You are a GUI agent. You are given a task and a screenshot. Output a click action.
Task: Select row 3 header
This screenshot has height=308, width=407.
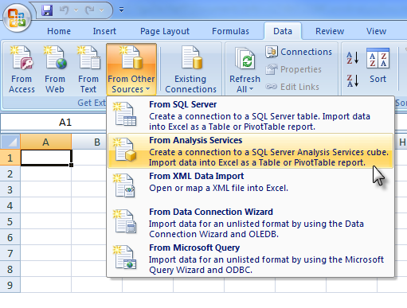tap(10, 189)
